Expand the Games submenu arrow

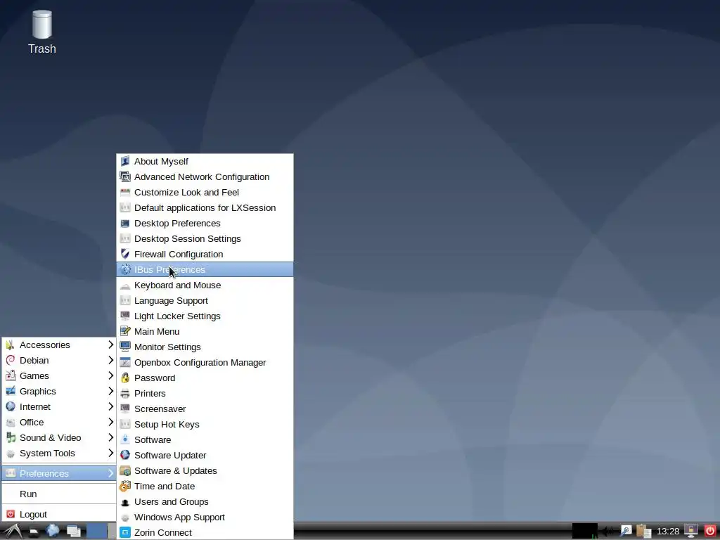(110, 376)
